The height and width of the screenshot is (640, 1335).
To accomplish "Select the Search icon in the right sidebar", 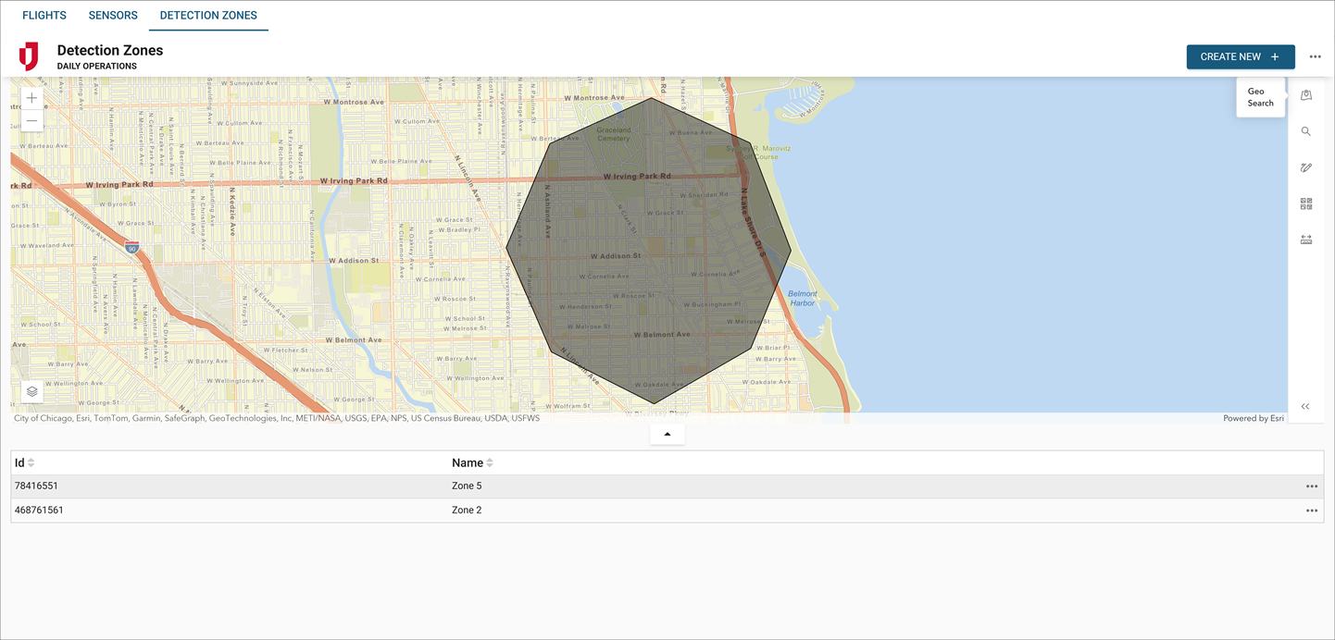I will tap(1306, 131).
